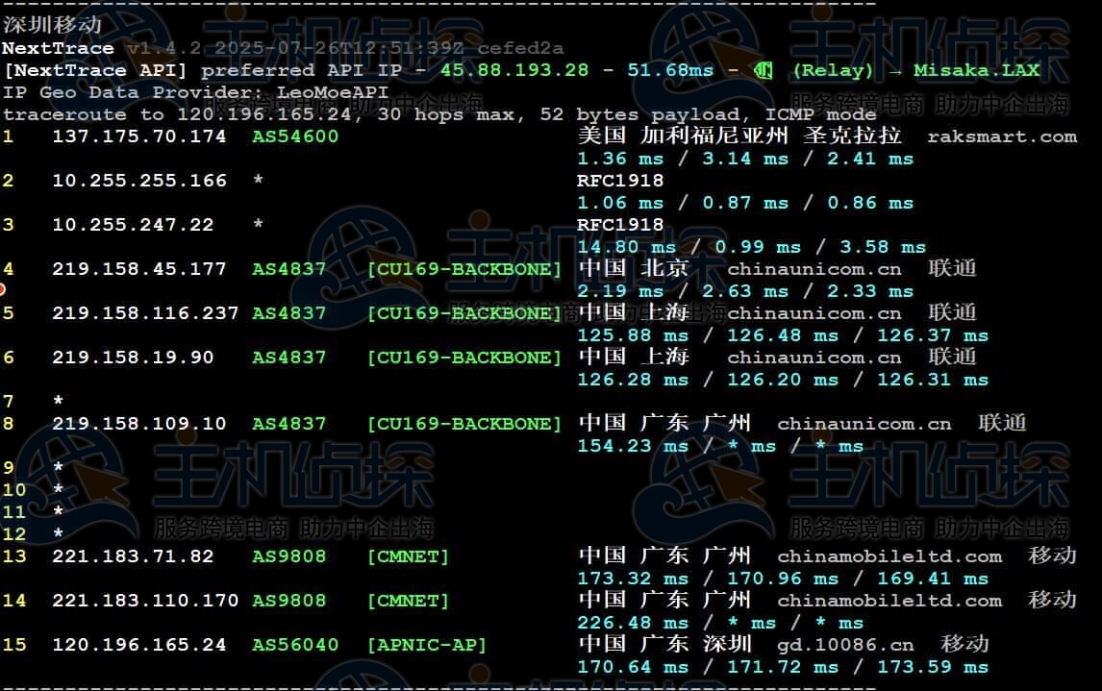Viewport: 1102px width, 691px height.
Task: Click the 14.80 ms latency value
Action: tap(626, 247)
